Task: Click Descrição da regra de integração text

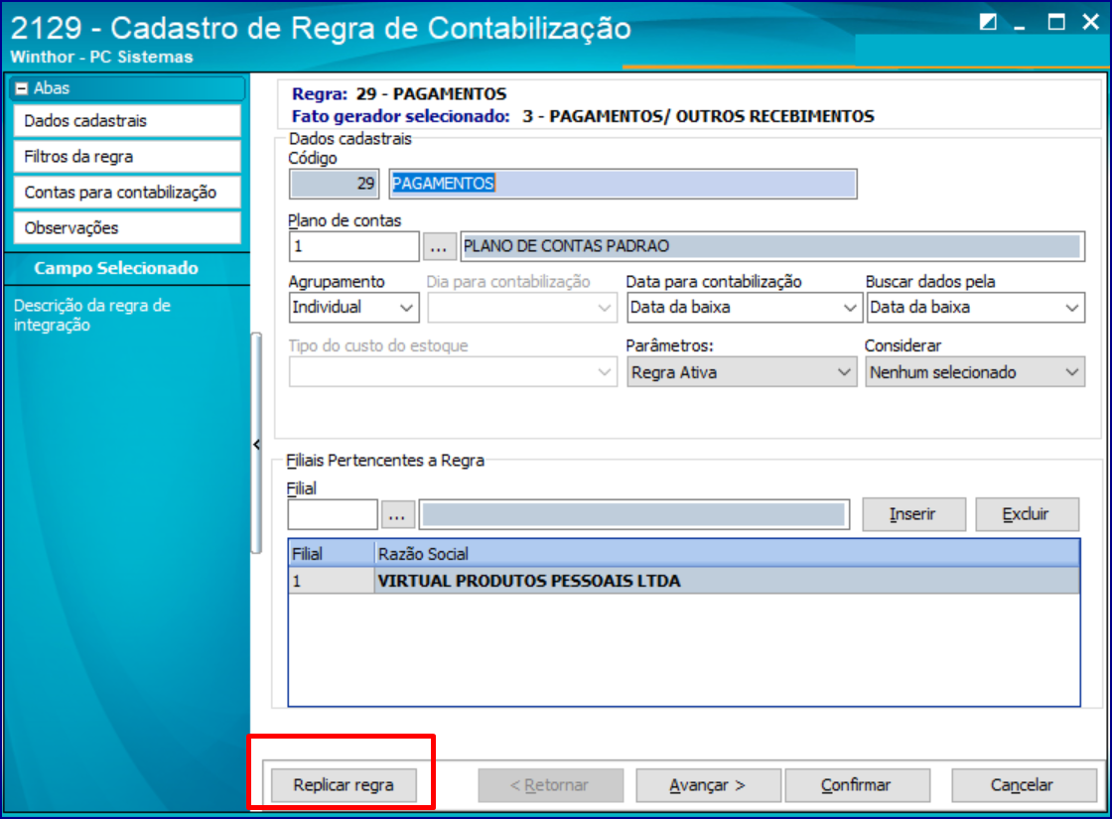Action: [x=92, y=315]
